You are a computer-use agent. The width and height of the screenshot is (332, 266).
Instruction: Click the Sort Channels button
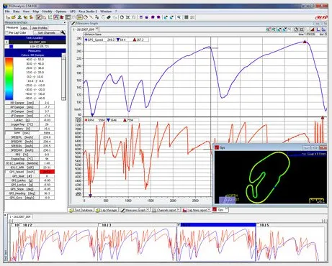click(x=46, y=32)
